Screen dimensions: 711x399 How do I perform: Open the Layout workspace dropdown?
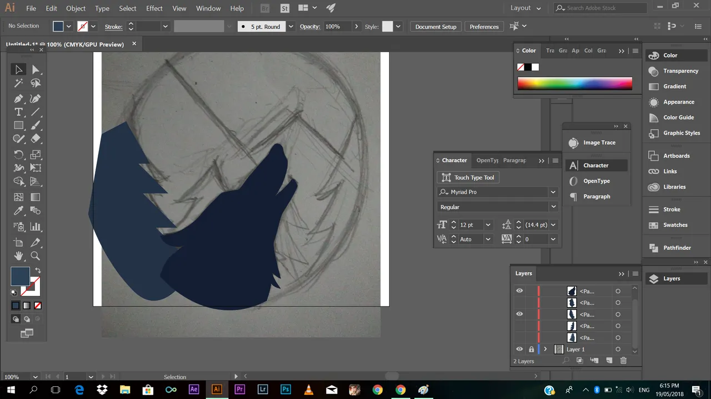tap(525, 8)
